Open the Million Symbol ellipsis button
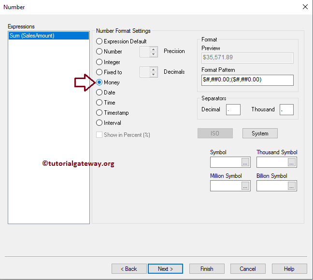 coord(245,186)
